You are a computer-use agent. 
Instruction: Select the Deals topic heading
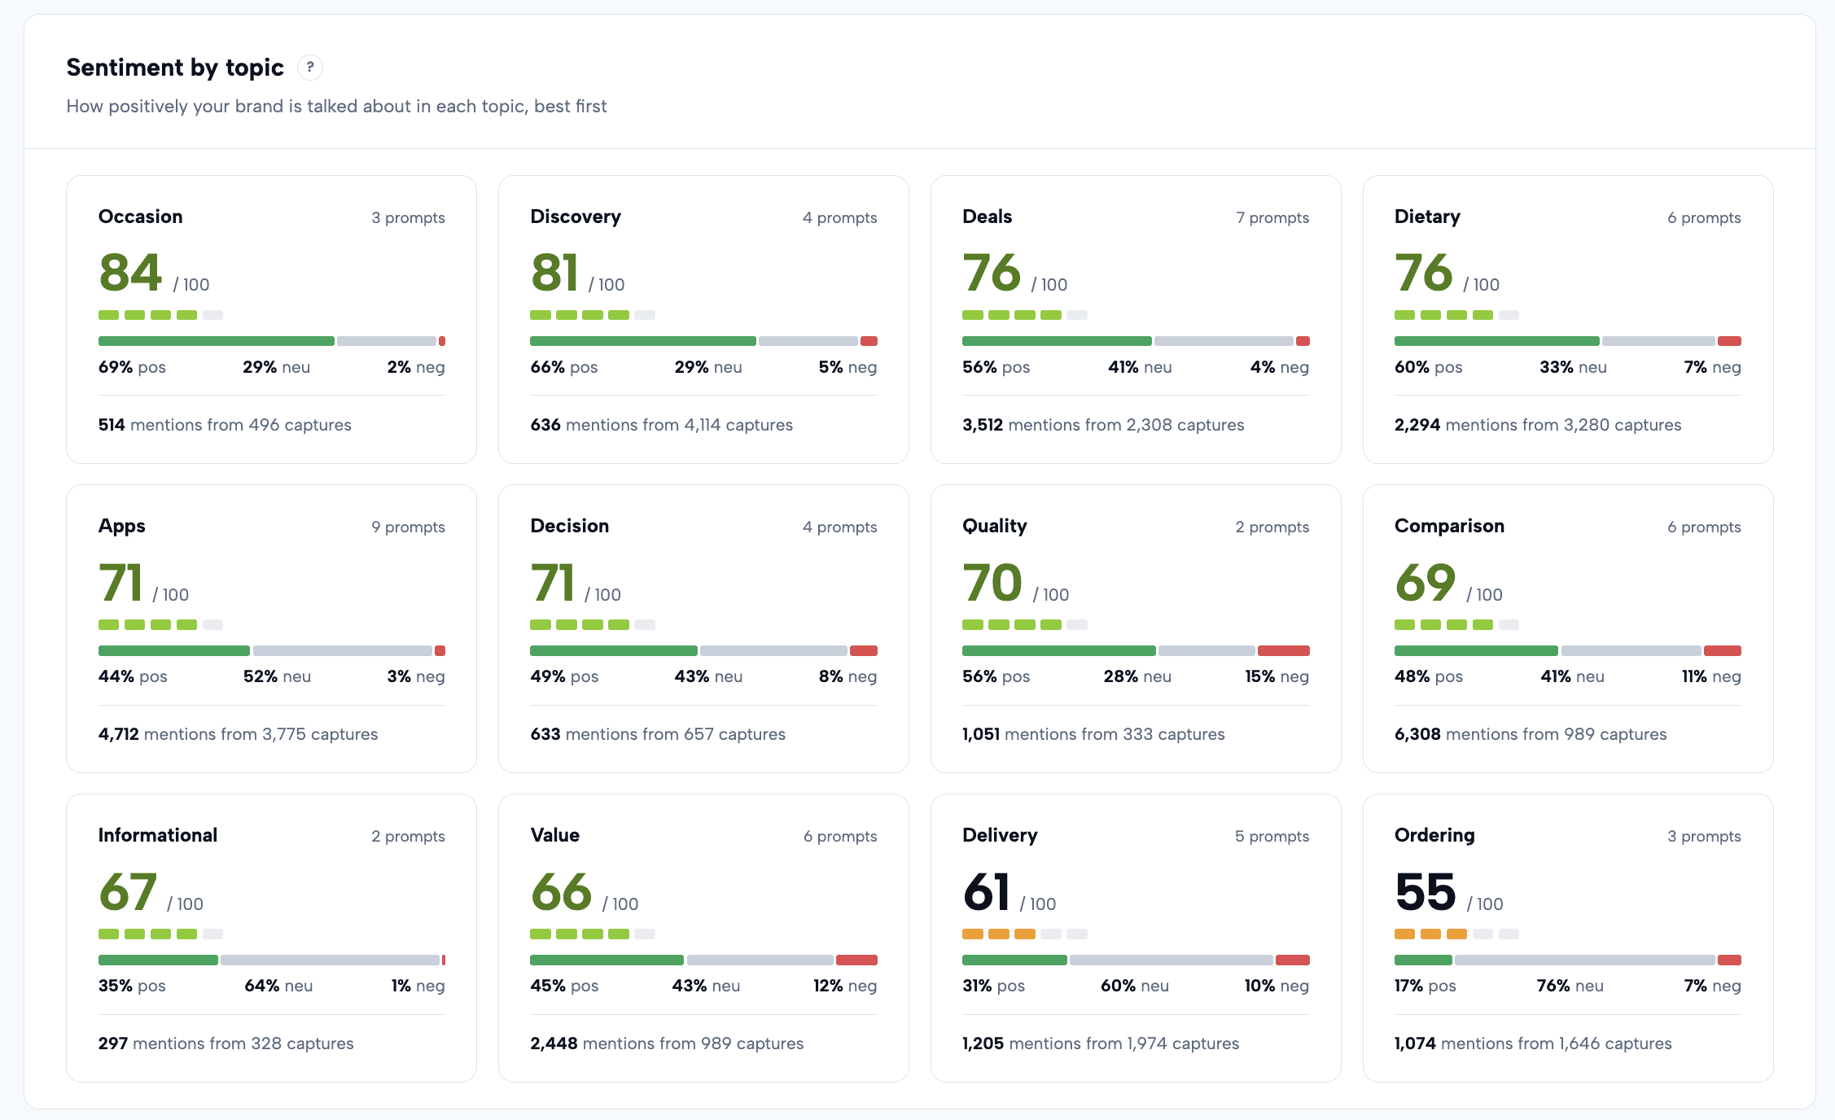coord(987,217)
